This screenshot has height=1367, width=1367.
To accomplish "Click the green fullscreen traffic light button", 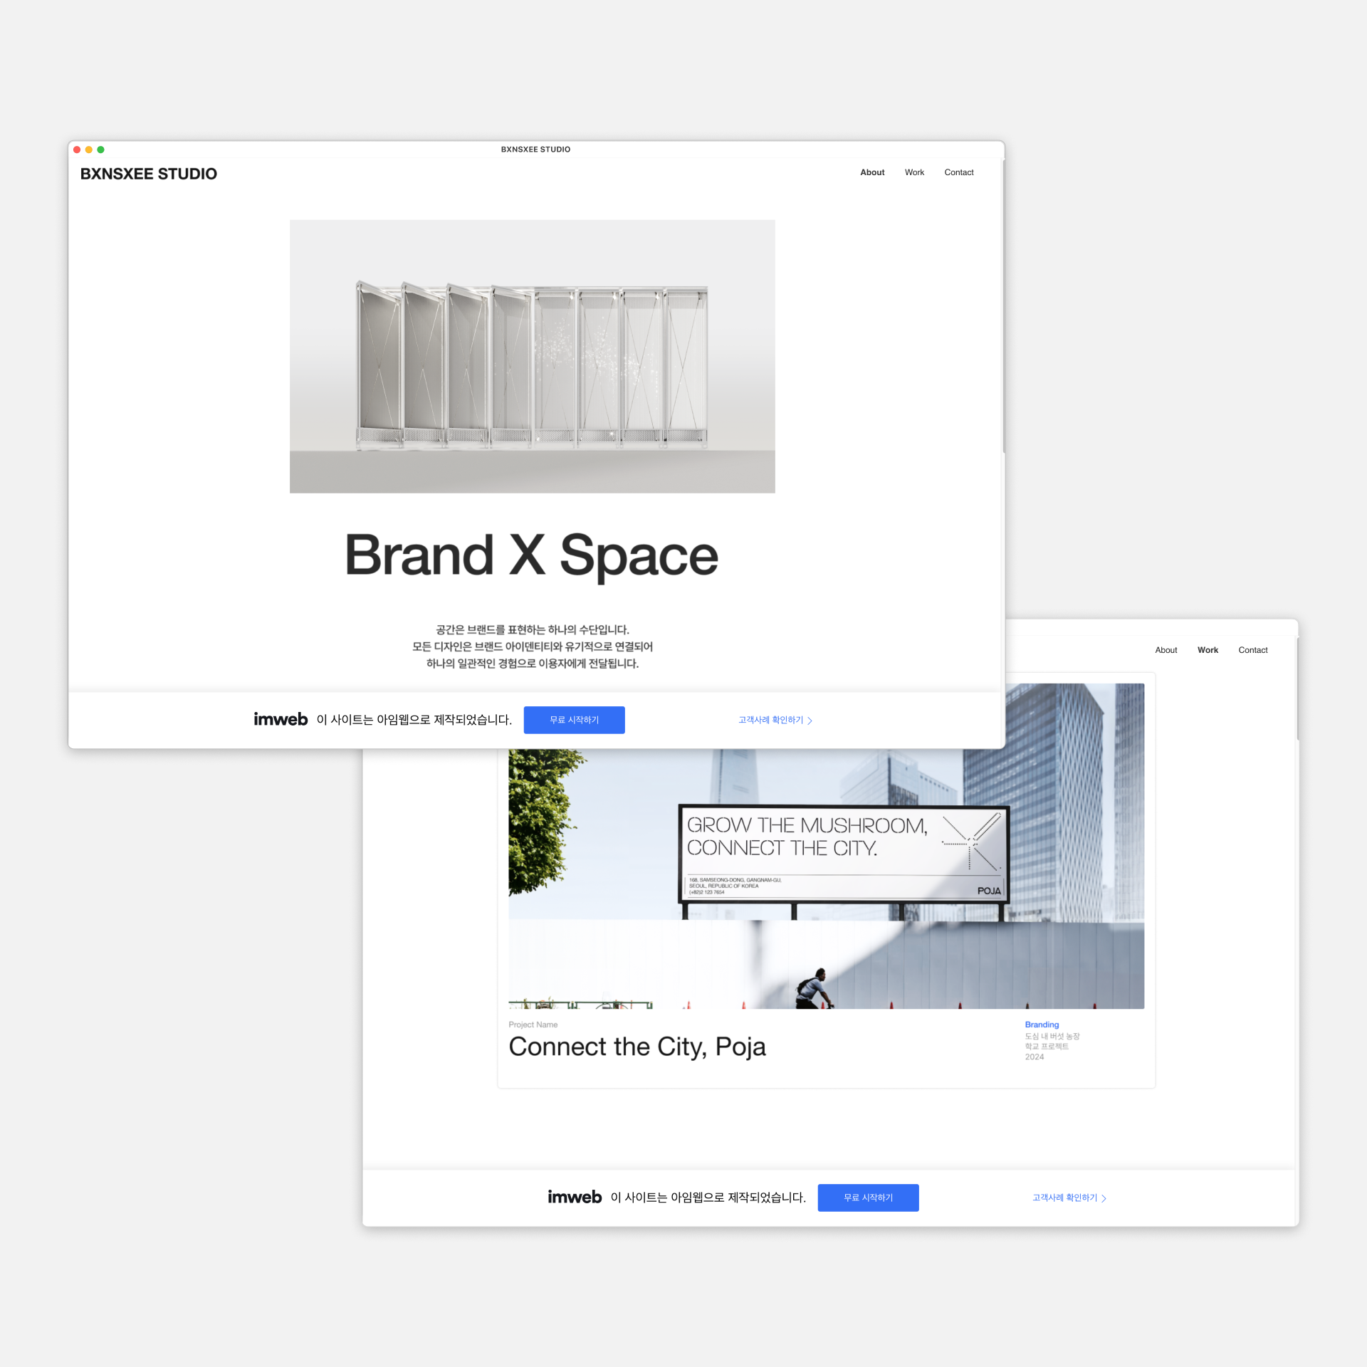I will [x=101, y=150].
